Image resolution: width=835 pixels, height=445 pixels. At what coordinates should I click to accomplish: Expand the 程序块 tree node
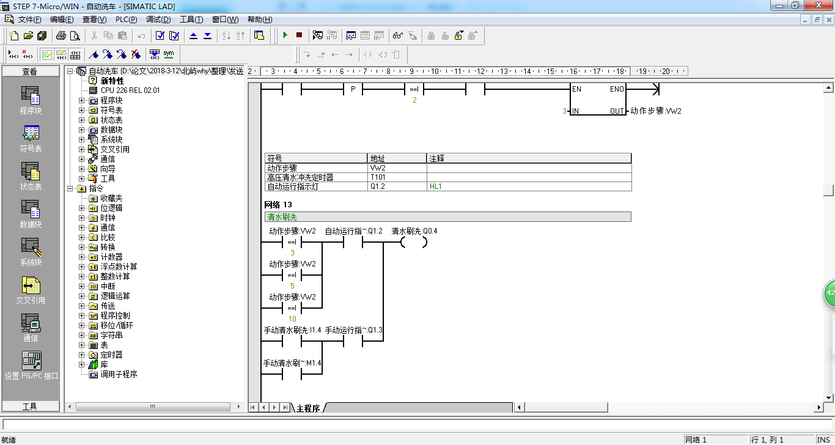(82, 100)
